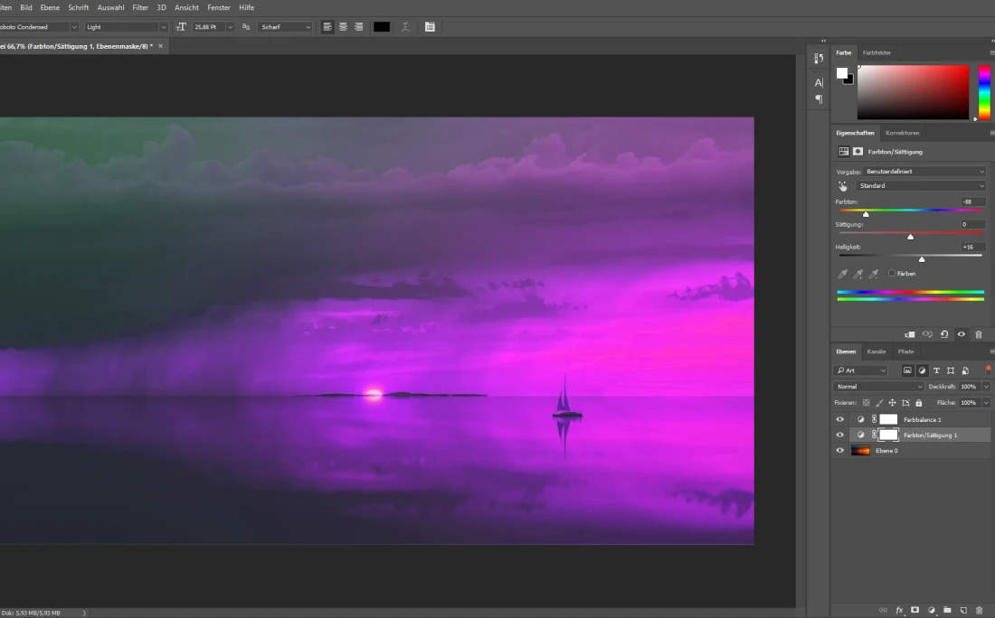Hide the Ebene 0 layer

(839, 450)
